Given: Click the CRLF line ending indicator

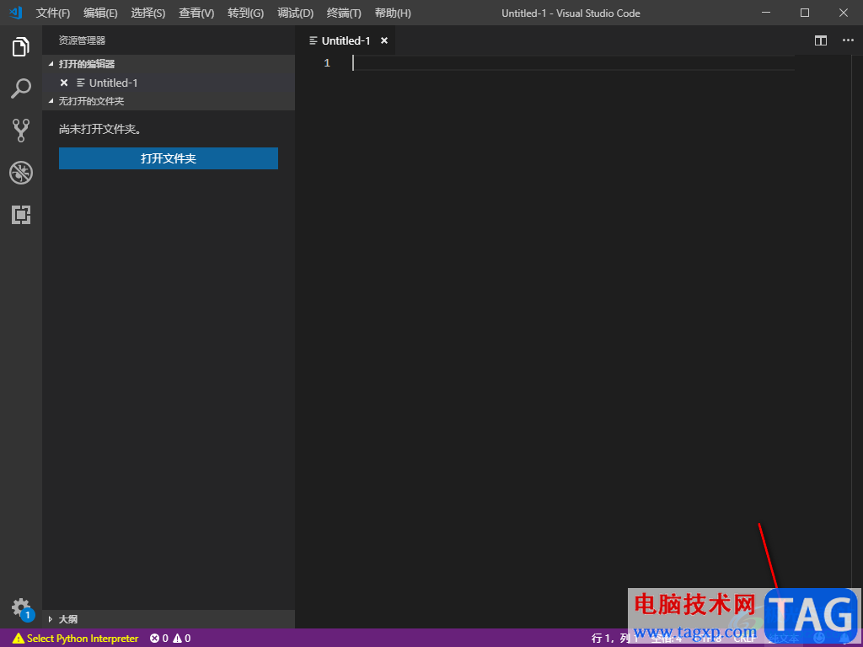Looking at the screenshot, I should tap(745, 639).
